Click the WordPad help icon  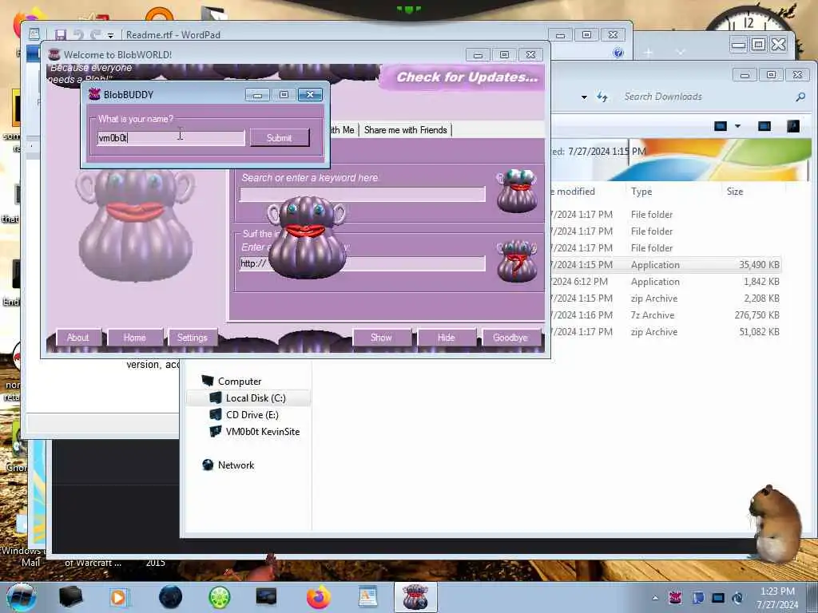[x=618, y=53]
